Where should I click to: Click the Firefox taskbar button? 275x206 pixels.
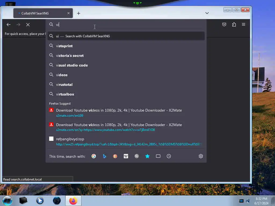click(x=73, y=201)
